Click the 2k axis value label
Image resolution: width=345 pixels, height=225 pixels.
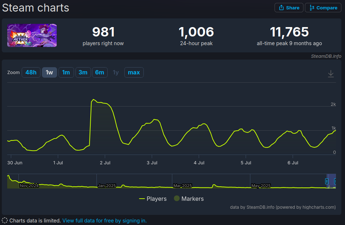click(333, 104)
